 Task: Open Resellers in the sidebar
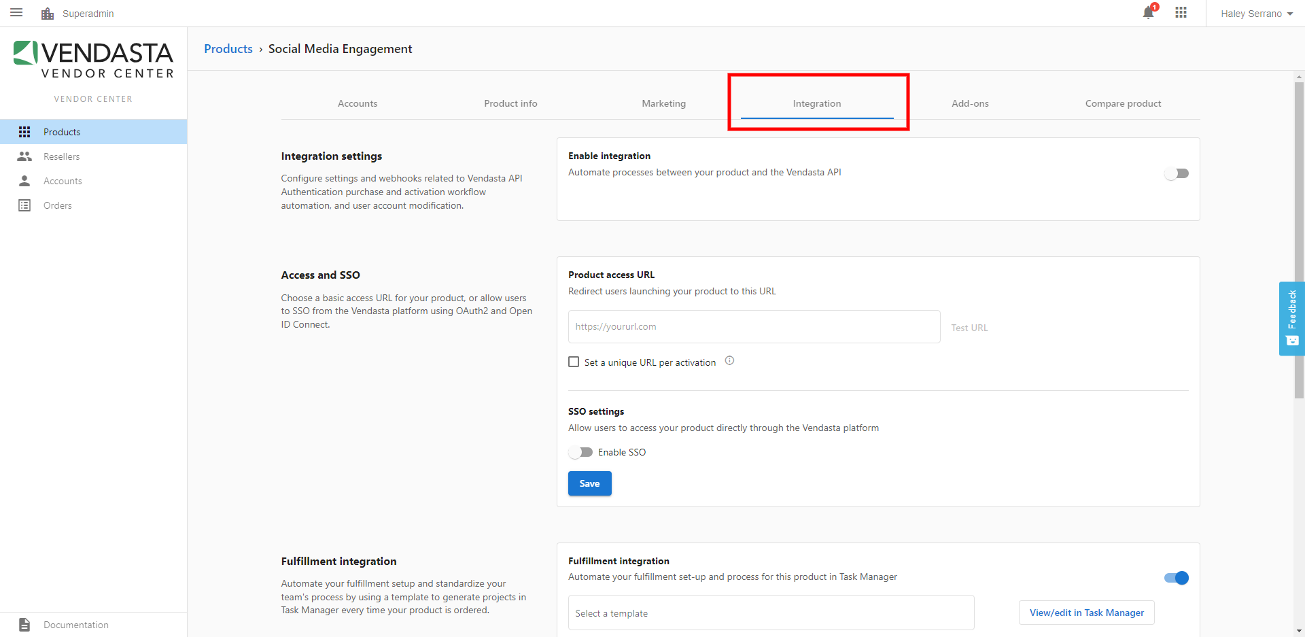coord(94,156)
